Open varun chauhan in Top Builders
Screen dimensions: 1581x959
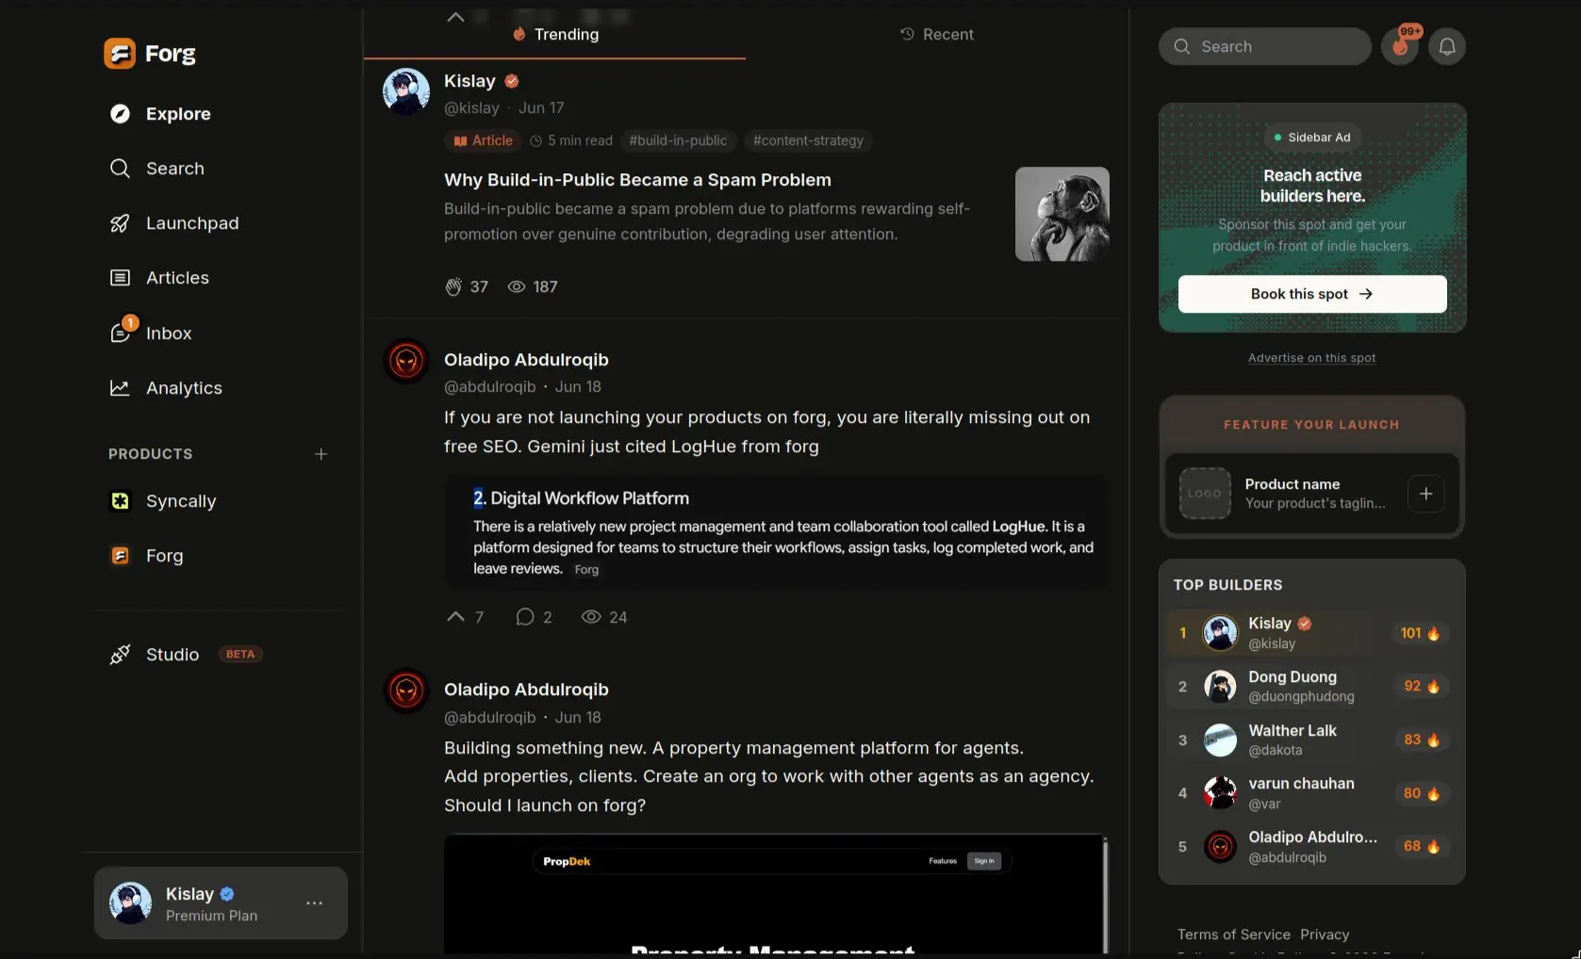[1311, 793]
